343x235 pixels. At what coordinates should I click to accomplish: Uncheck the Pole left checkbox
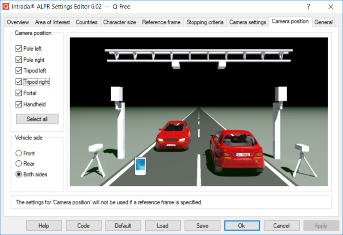tap(19, 48)
